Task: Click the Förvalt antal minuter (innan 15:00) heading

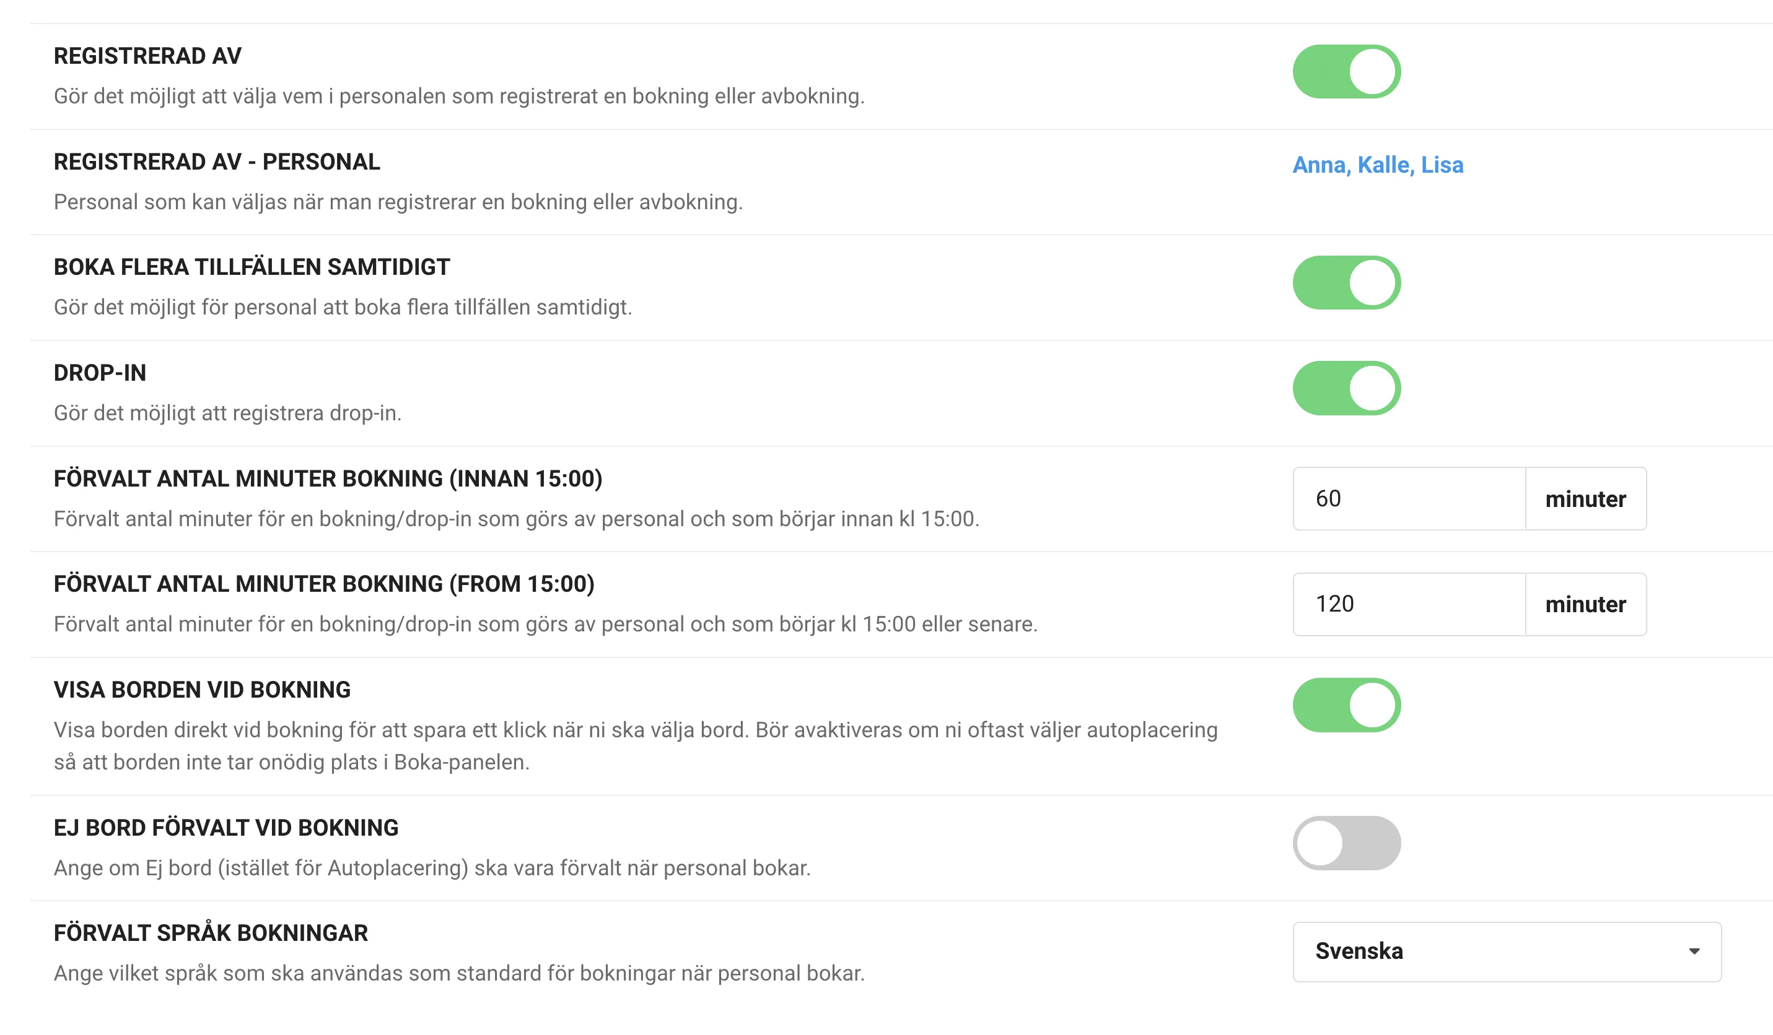Action: click(x=328, y=478)
